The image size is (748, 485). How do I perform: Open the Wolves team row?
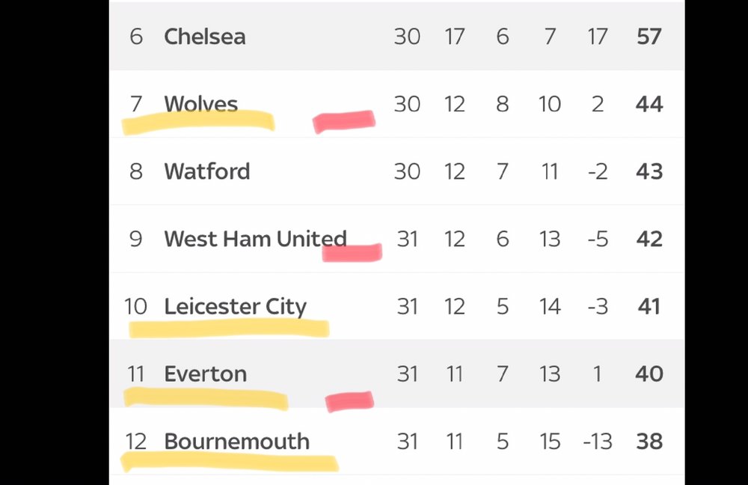[x=397, y=103]
